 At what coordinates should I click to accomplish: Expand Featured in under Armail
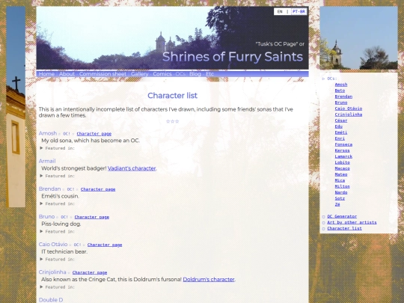pos(57,176)
